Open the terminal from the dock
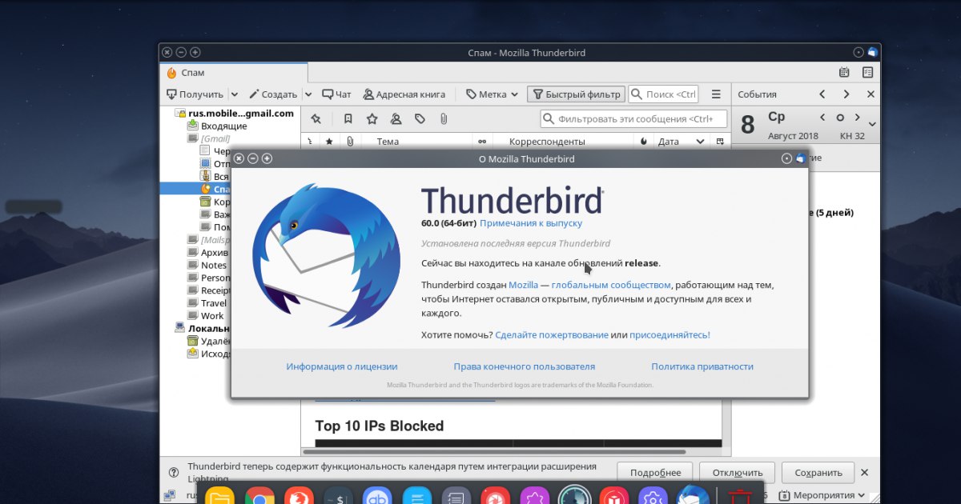This screenshot has width=961, height=504. [337, 497]
